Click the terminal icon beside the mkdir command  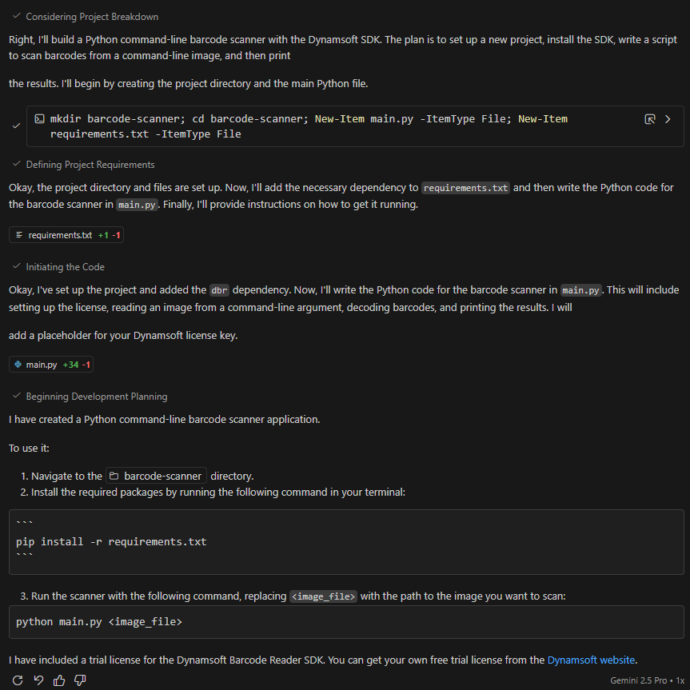39,119
